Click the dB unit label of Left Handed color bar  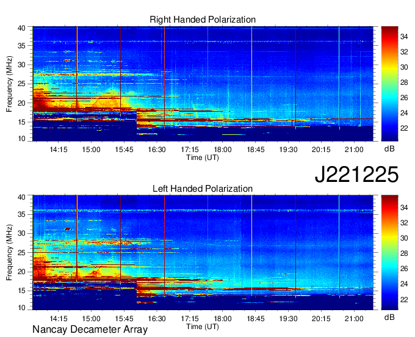389,317
